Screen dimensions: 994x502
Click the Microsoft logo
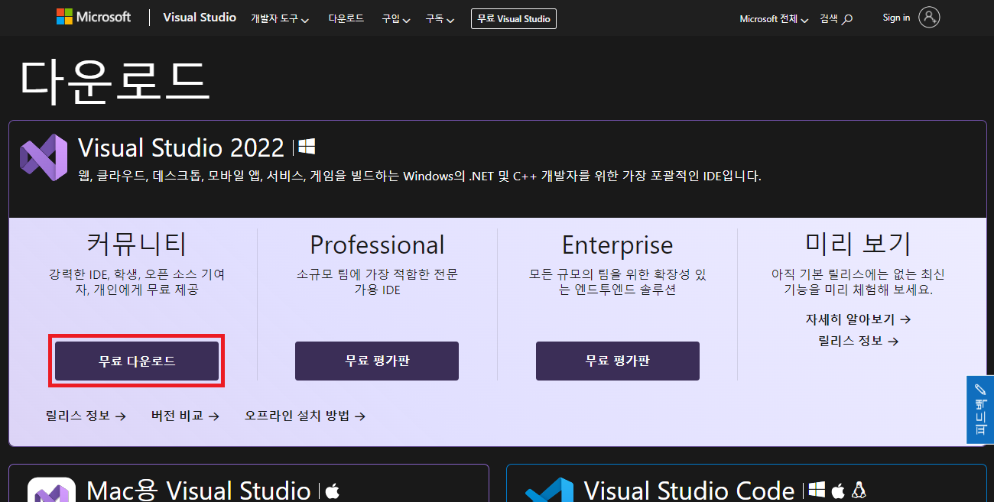point(93,17)
